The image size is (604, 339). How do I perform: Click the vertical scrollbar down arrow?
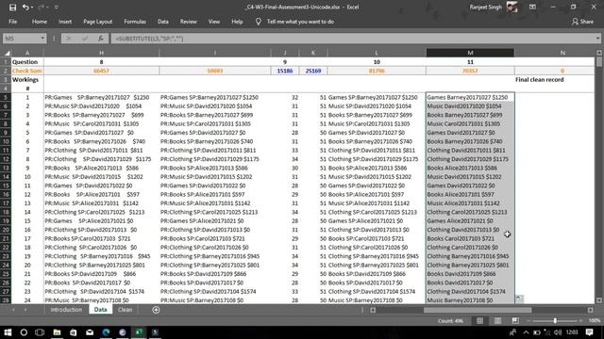[599, 300]
